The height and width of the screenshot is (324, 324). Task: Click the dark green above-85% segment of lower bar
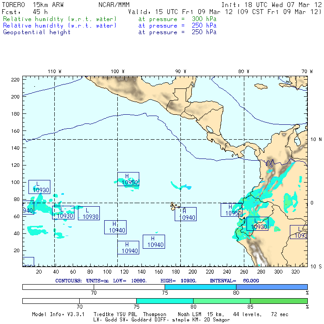279,301
